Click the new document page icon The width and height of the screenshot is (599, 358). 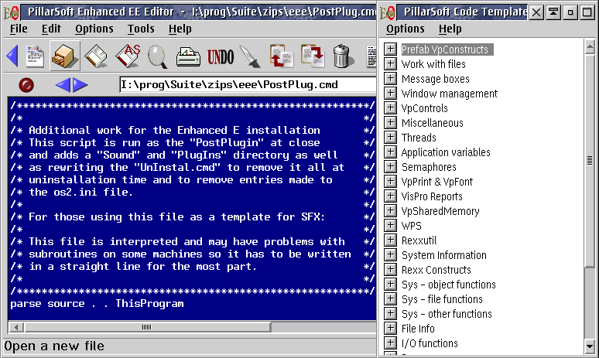[x=35, y=56]
